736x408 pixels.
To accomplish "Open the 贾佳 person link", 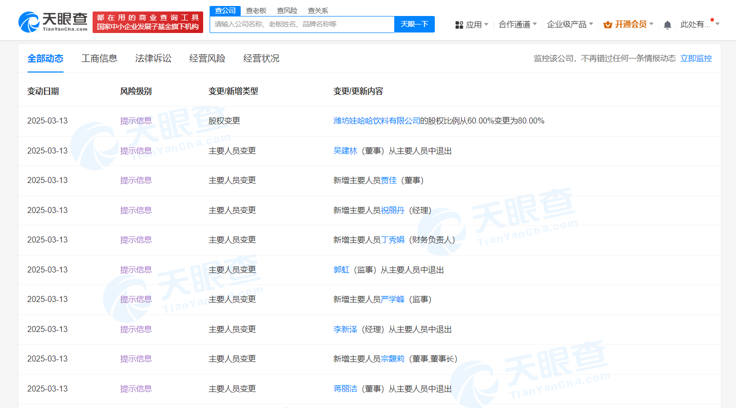I will 389,180.
